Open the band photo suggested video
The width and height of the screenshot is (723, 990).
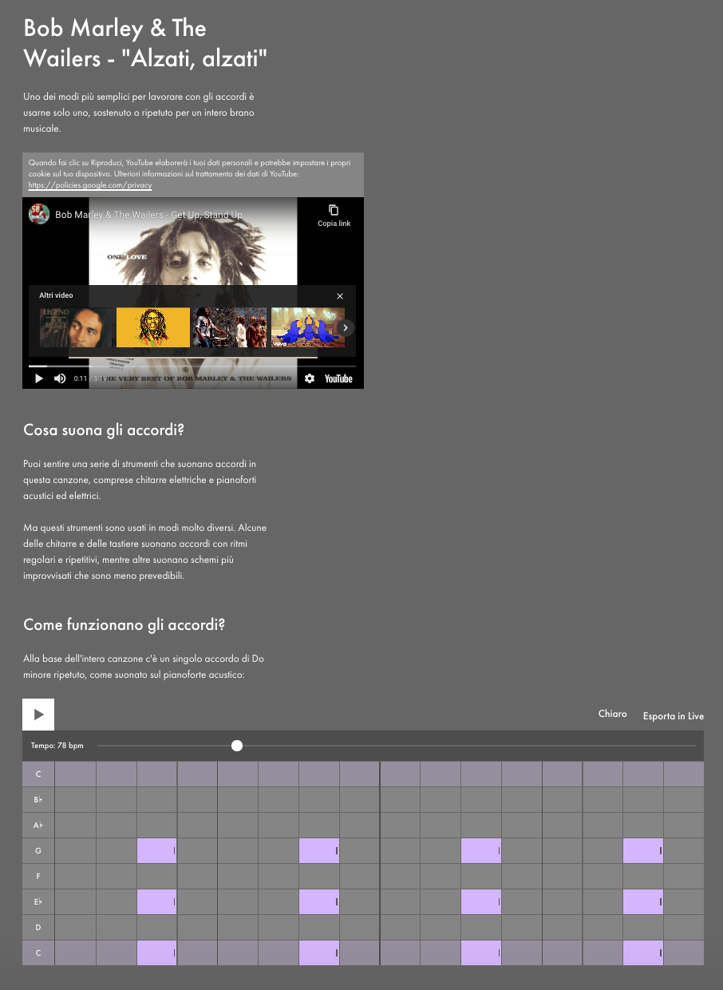tap(230, 327)
